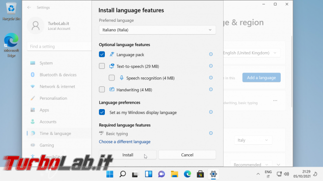Click the Settings gear on taskbar
This screenshot has height=181, width=323.
tap(213, 174)
